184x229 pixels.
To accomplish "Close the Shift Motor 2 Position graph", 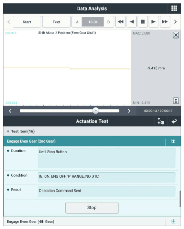I will 176,35.
